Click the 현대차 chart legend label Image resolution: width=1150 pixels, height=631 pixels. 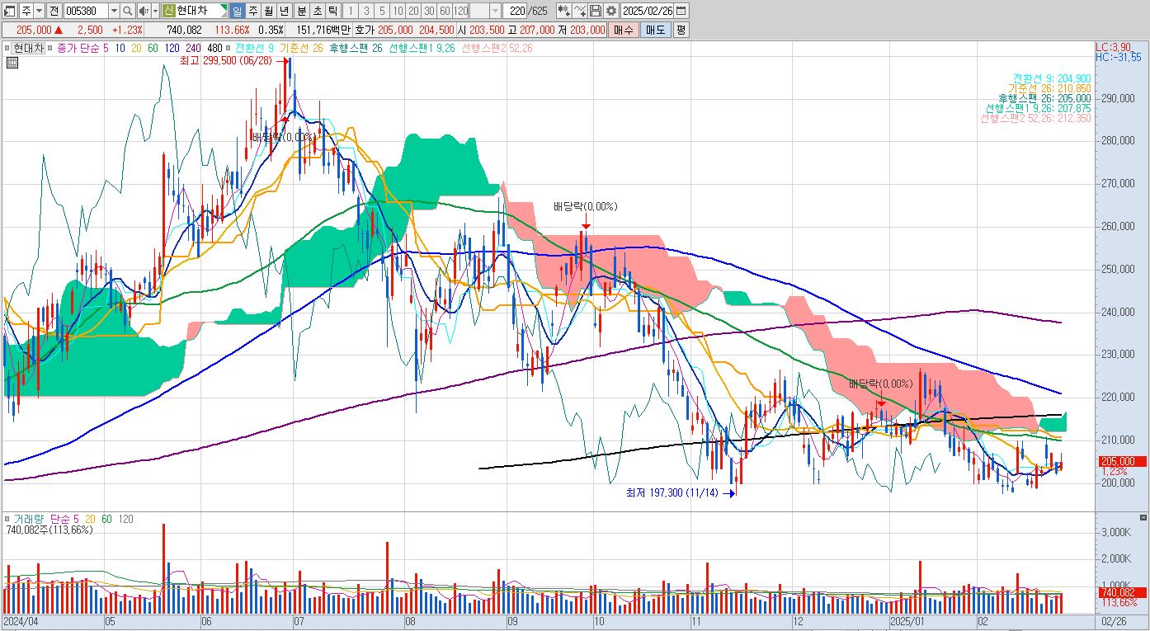(27, 48)
